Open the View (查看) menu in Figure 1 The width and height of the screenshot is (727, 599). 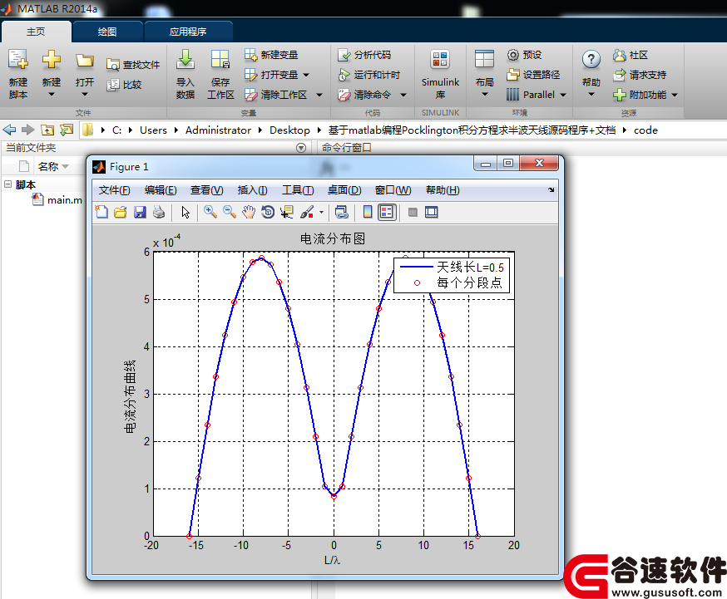[x=207, y=190]
